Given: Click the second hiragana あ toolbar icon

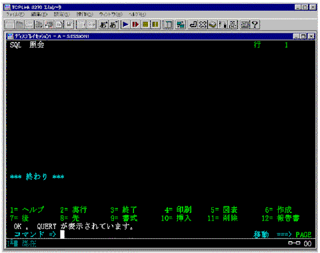Looking at the screenshot, I should (113, 25).
